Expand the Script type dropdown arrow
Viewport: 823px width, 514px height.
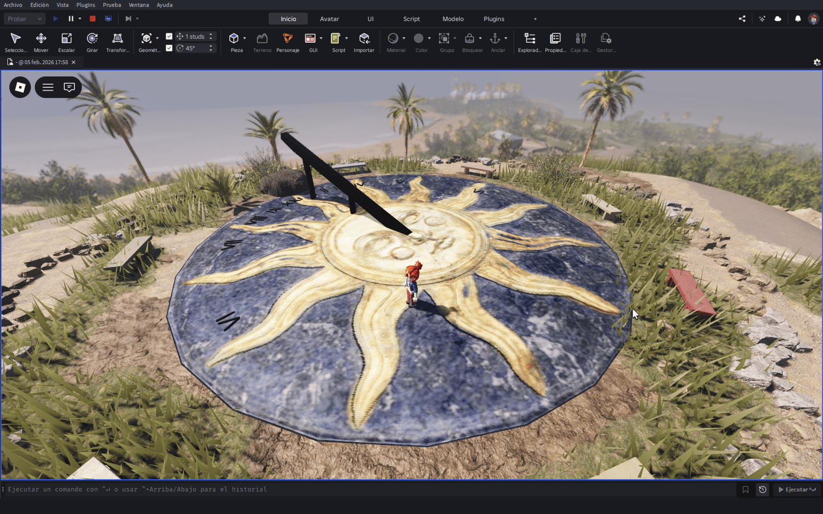tap(346, 38)
